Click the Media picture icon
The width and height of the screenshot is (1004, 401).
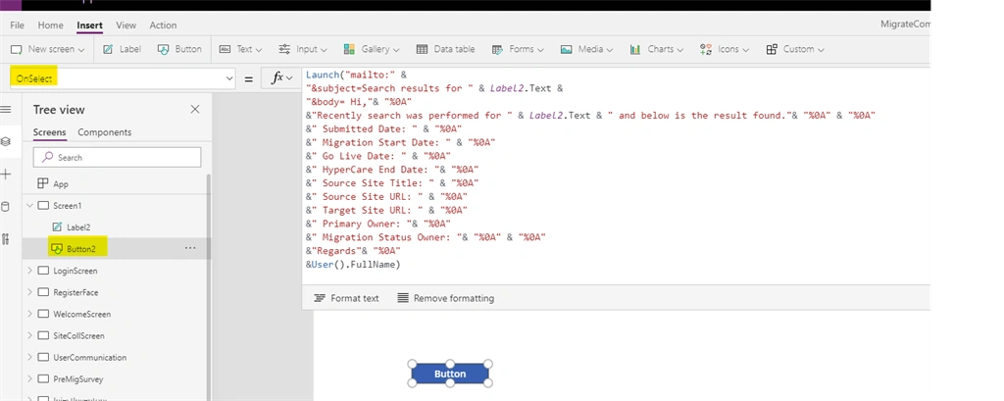click(566, 49)
